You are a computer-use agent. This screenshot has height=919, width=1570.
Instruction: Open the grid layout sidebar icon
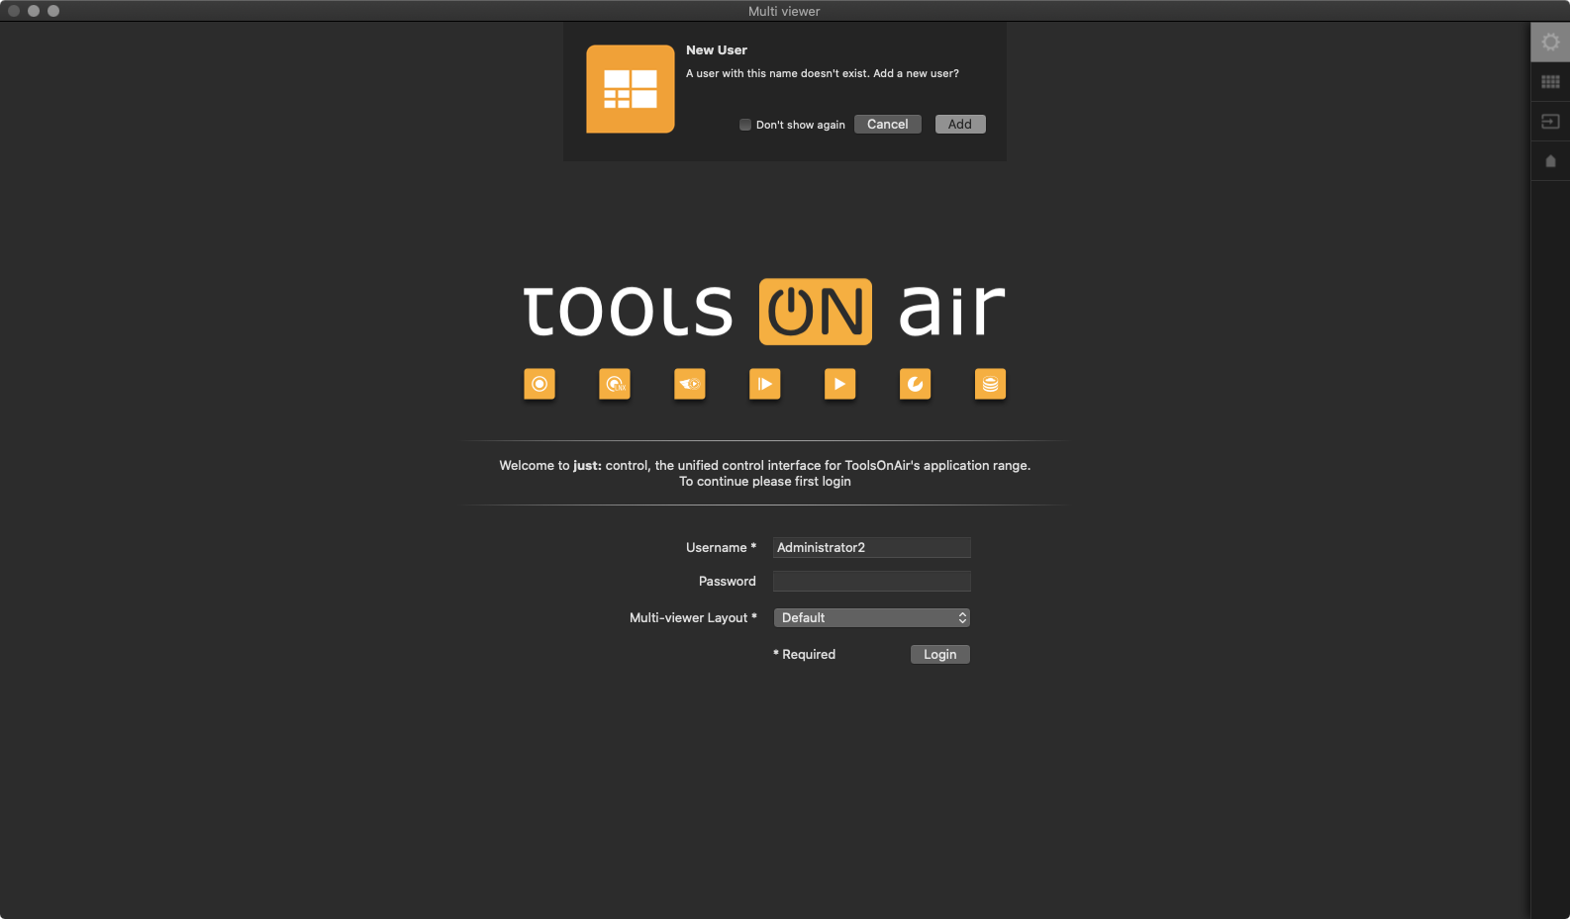tap(1550, 81)
